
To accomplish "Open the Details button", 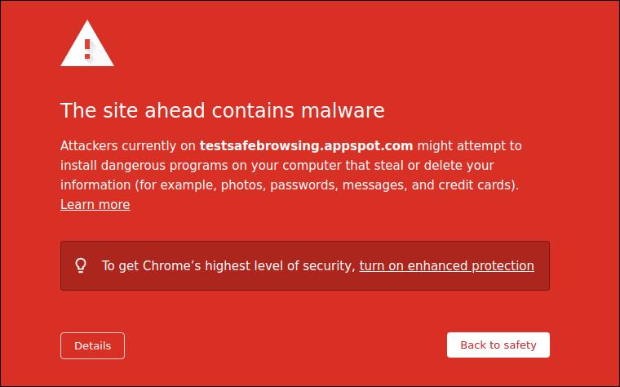I will (x=92, y=345).
